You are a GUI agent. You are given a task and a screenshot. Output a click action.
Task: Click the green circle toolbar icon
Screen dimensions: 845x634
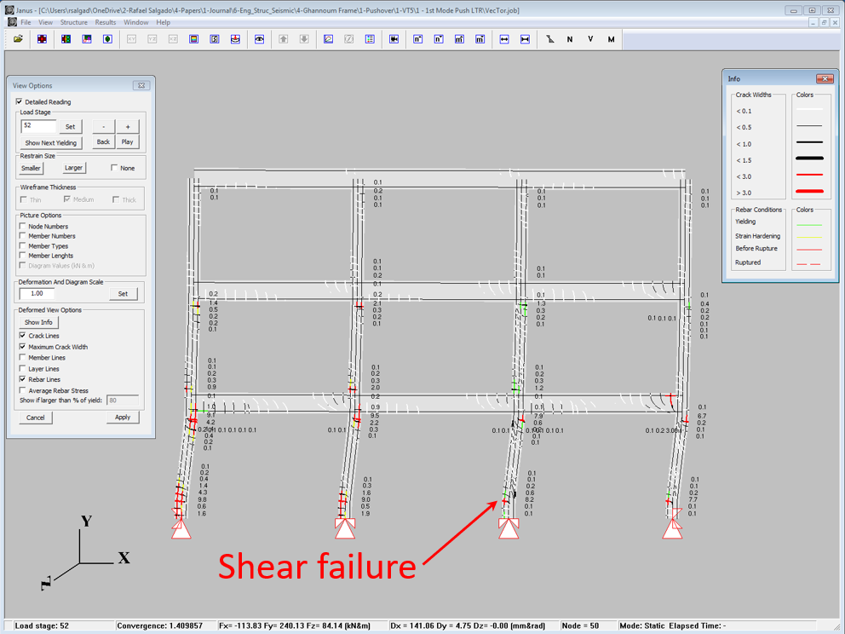[x=108, y=39]
